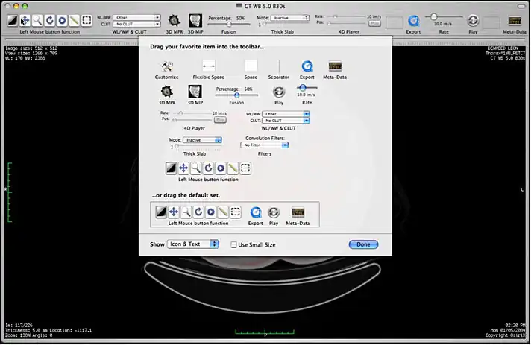Screen dimensions: 531x345
Task: Select the zoom magnifier tool in the main toolbar
Action: tap(37, 20)
